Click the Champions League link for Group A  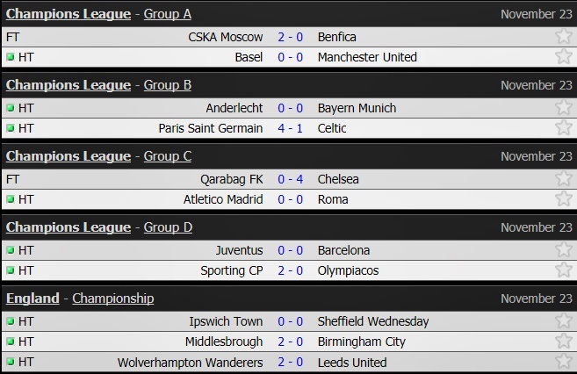[69, 14]
